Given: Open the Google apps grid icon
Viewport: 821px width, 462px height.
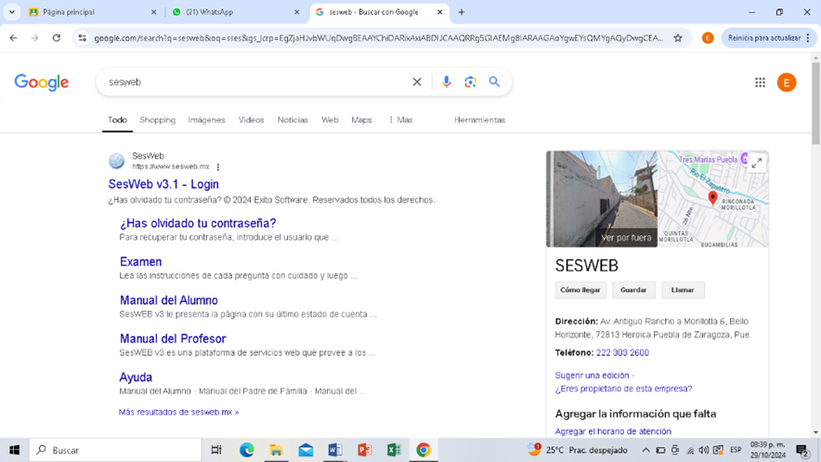Looking at the screenshot, I should tap(761, 82).
